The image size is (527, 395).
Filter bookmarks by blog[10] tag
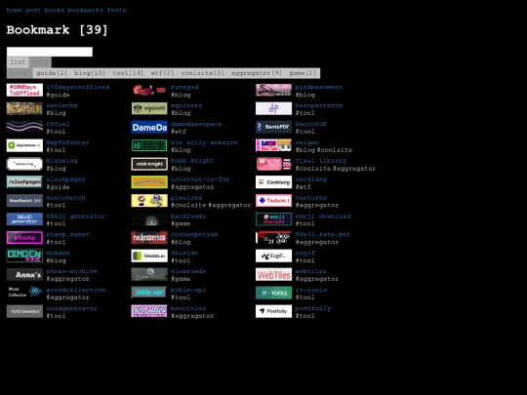[x=90, y=73]
